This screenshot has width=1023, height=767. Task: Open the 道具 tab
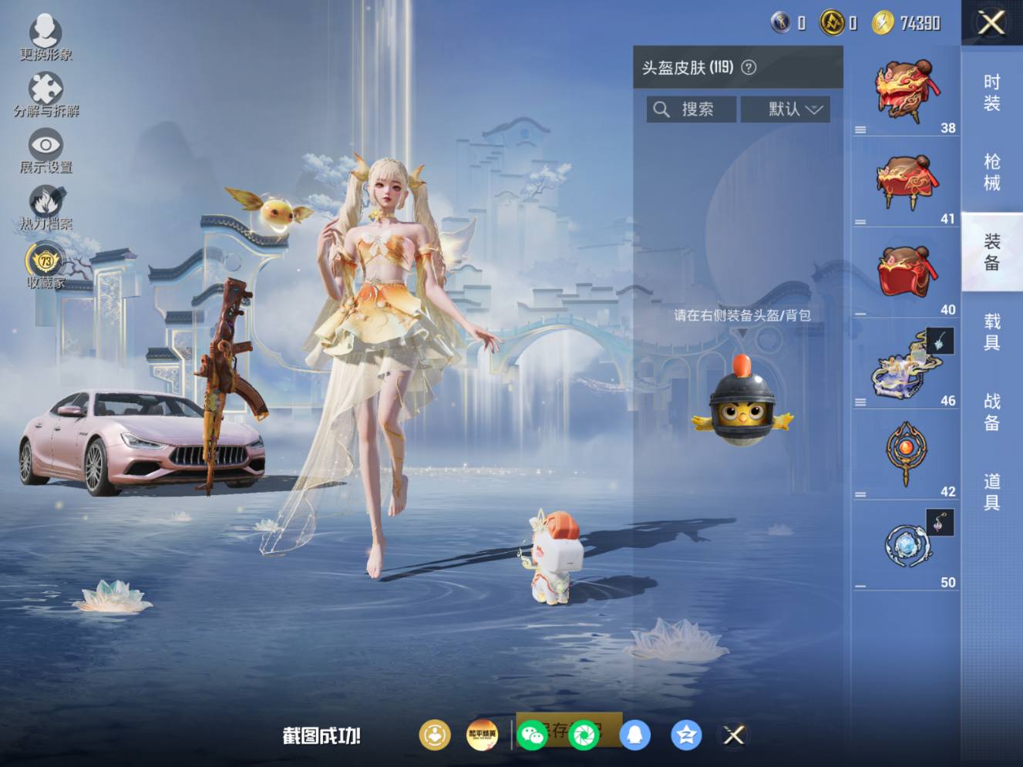[991, 492]
